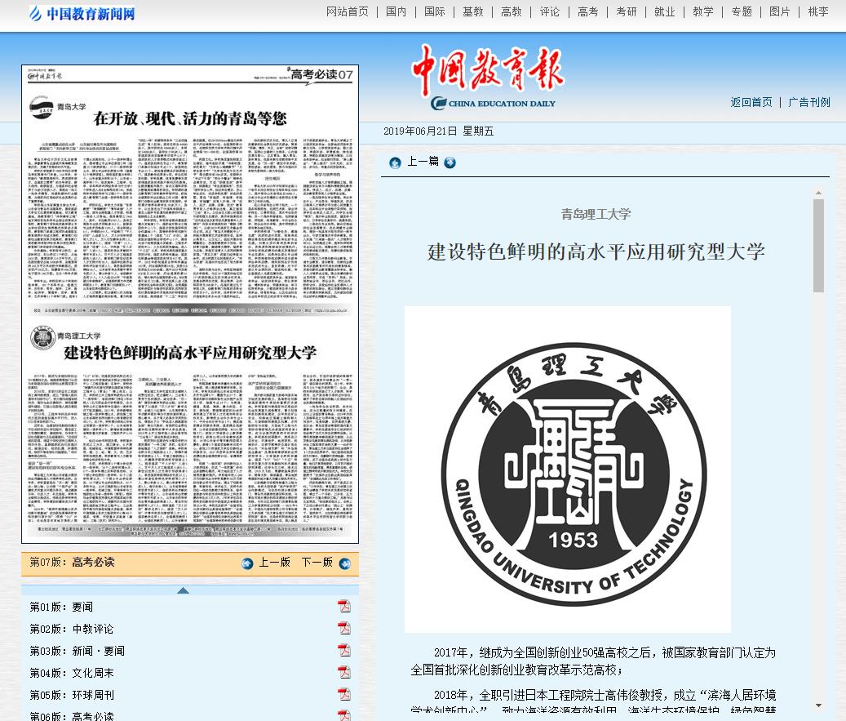Open PDF icon for 第04版 文化周末
Viewport: 846px width, 721px height.
coord(344,673)
